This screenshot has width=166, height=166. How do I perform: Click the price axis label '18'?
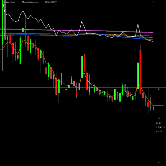[x=159, y=119]
